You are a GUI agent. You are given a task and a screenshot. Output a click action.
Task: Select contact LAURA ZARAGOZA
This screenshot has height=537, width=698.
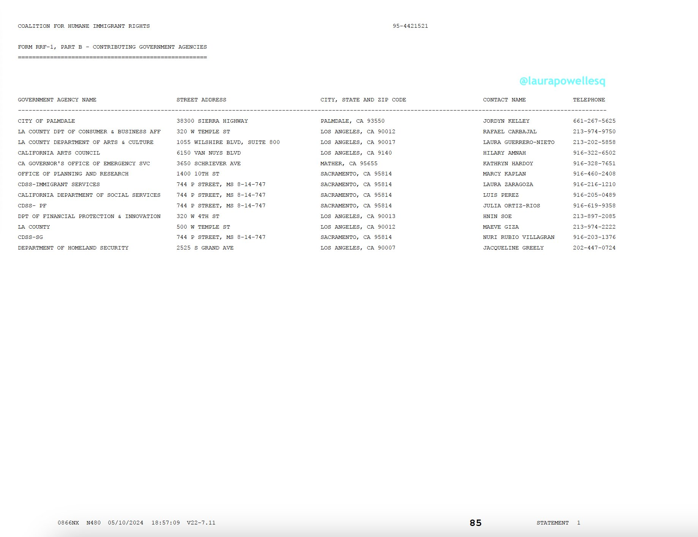pos(508,185)
